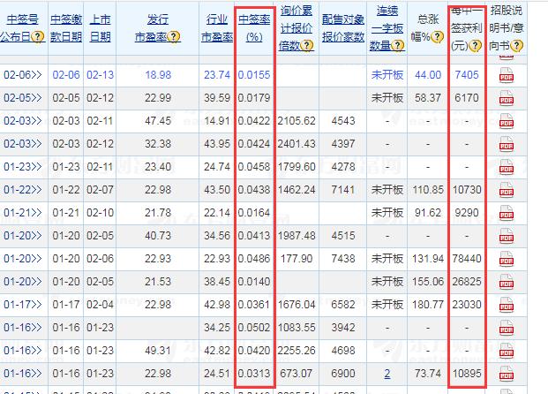The image size is (548, 394).
Task: Open PDF icon in the row with 2105.62
Action: (x=507, y=121)
